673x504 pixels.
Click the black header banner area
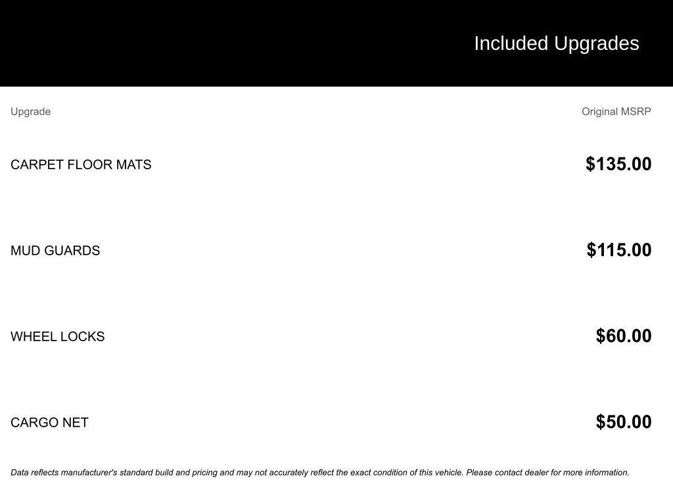pyautogui.click(x=336, y=43)
